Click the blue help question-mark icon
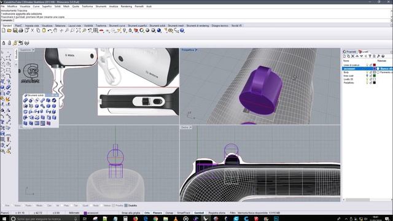This screenshot has width=393, height=221. (182, 31)
